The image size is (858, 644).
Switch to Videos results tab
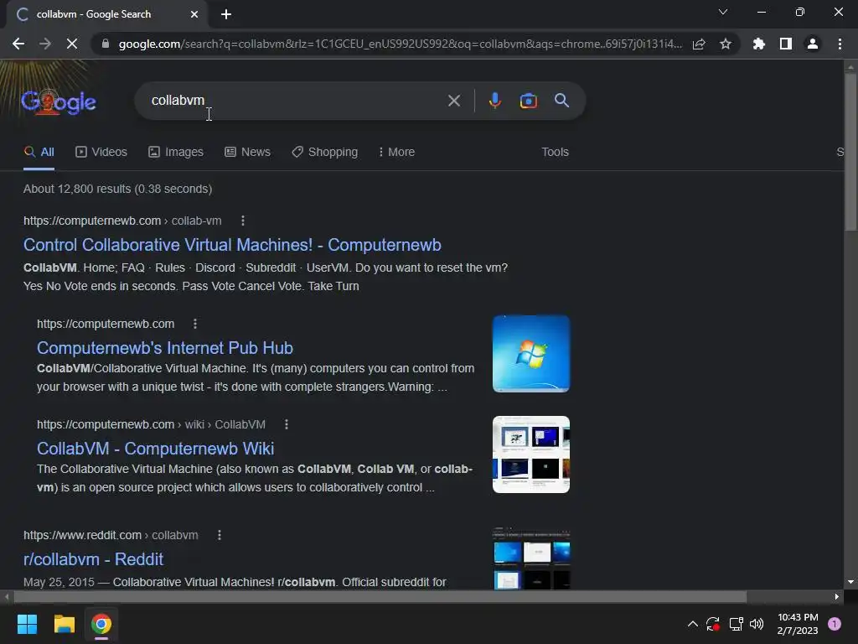pyautogui.click(x=101, y=153)
